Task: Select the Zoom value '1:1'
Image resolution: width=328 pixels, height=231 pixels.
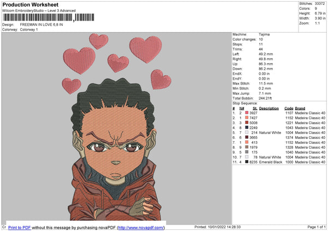Action: (317, 23)
